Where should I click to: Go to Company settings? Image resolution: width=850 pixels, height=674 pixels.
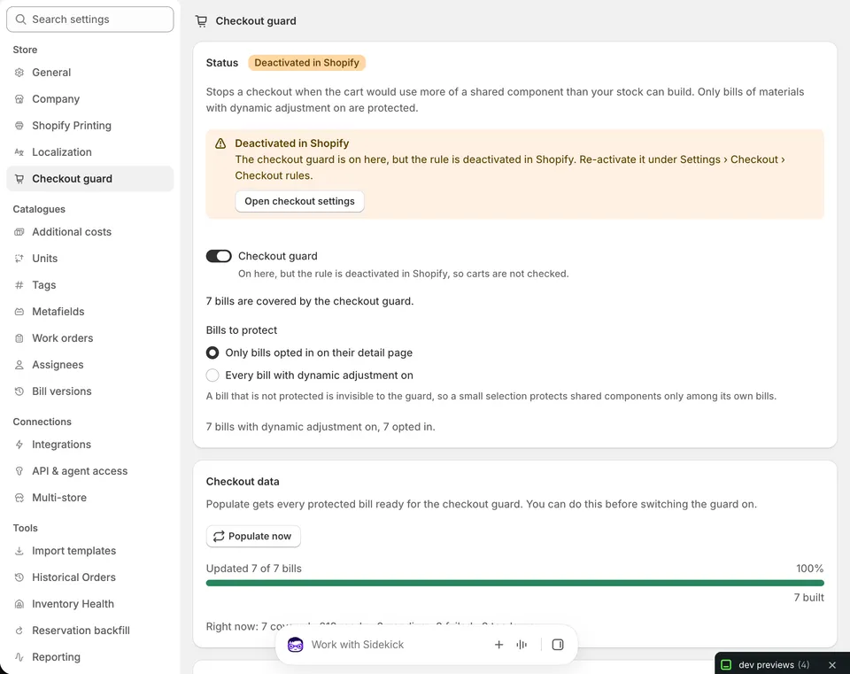pyautogui.click(x=90, y=98)
